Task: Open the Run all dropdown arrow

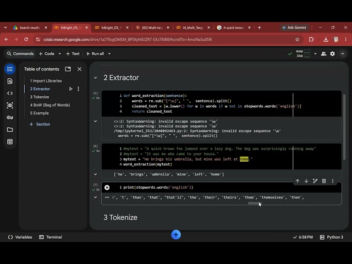Action: click(x=109, y=54)
